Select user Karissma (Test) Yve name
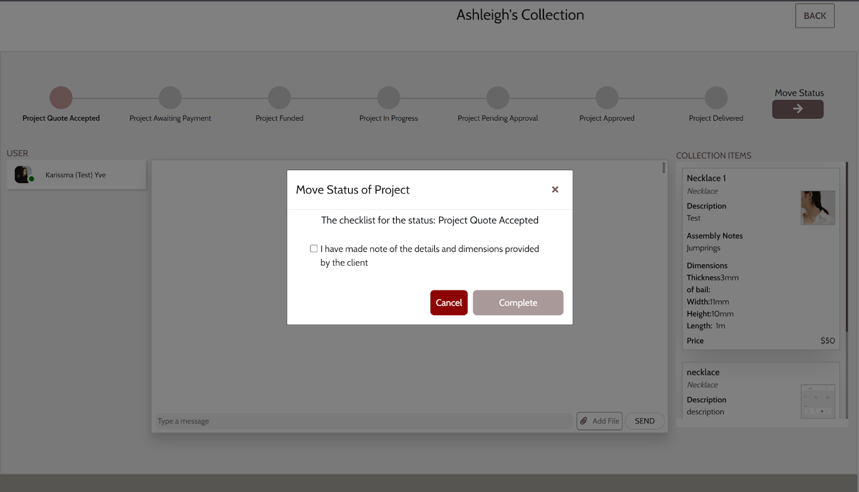 pyautogui.click(x=76, y=175)
